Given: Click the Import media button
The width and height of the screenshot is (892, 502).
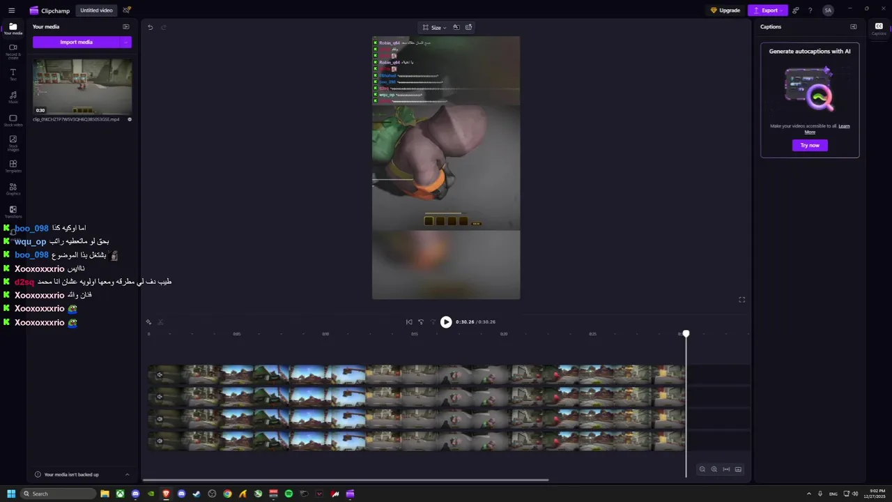Looking at the screenshot, I should [77, 42].
